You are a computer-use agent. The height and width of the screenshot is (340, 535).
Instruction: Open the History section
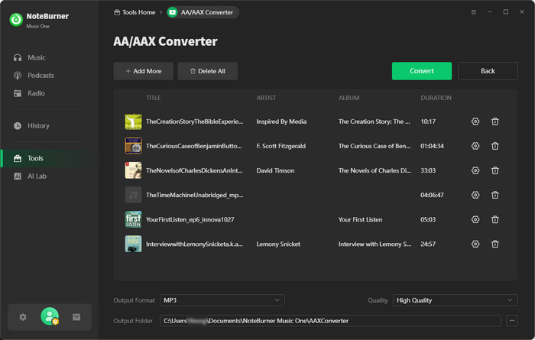tap(38, 125)
